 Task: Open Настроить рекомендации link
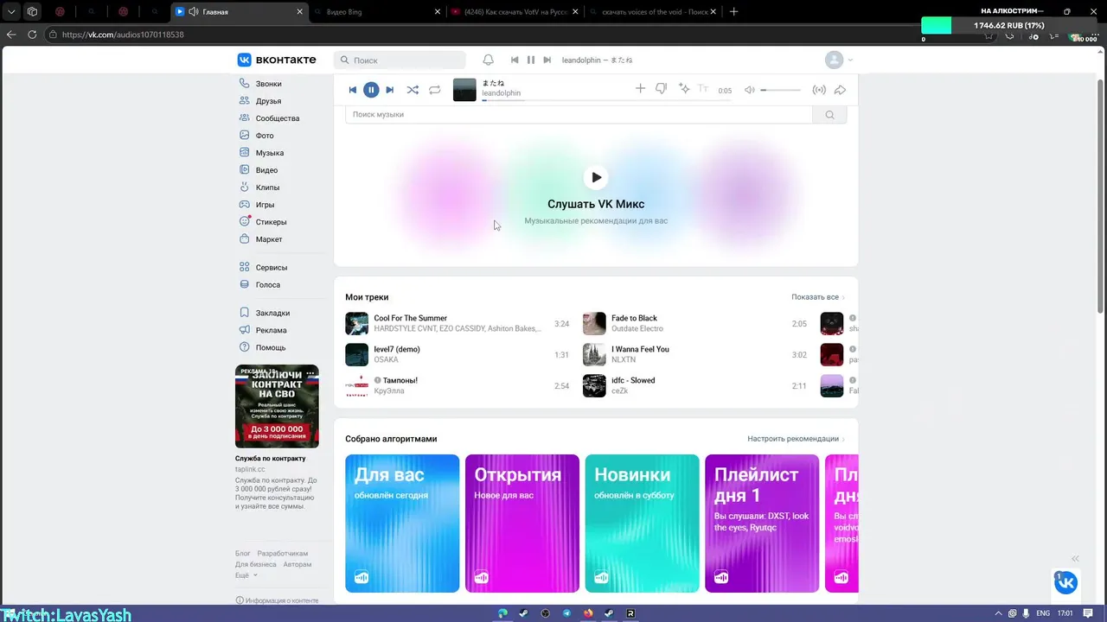(x=796, y=439)
